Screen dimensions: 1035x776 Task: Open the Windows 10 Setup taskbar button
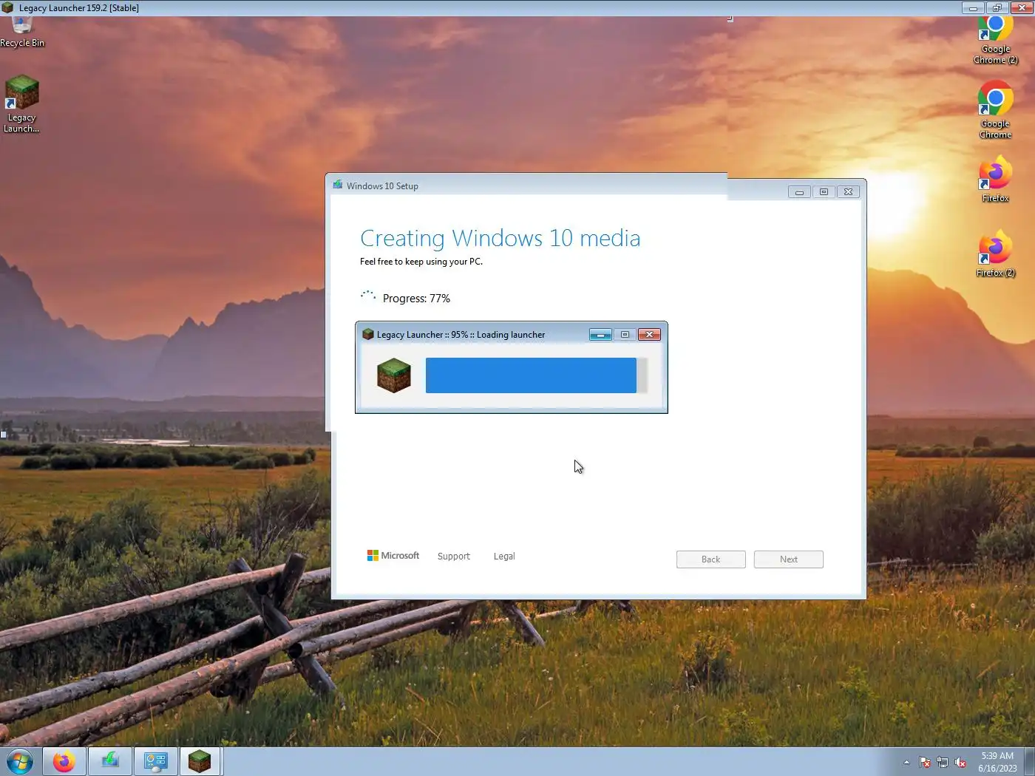click(110, 761)
